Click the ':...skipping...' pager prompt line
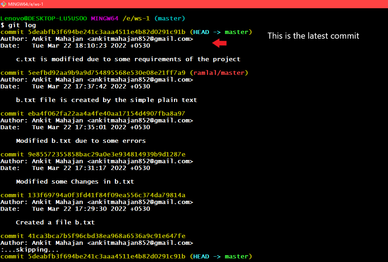This screenshot has height=262, width=388. coord(29,249)
